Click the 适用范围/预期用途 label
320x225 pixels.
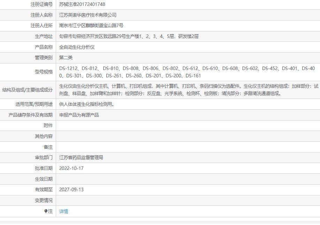coord(34,104)
